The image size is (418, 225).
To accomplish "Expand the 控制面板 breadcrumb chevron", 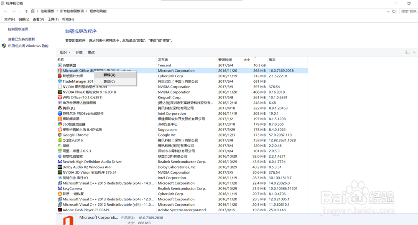I will click(x=57, y=11).
